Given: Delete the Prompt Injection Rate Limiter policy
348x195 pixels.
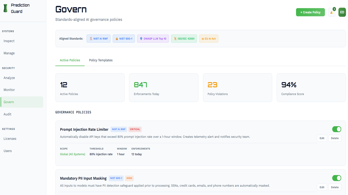Looking at the screenshot, I should pyautogui.click(x=335, y=138).
